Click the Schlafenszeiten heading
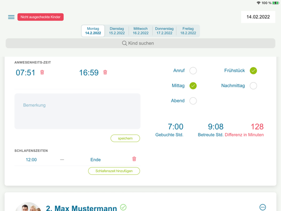The height and width of the screenshot is (211, 281). pos(31,151)
